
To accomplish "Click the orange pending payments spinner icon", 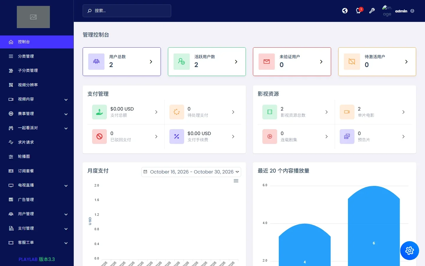I will click(177, 112).
